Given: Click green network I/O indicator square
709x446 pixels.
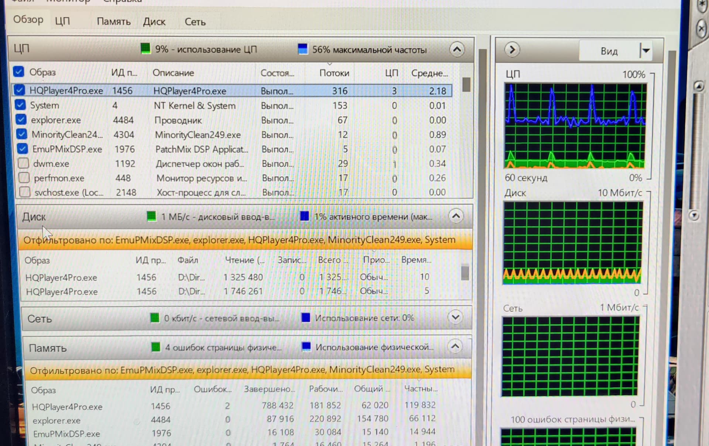Looking at the screenshot, I should (155, 318).
